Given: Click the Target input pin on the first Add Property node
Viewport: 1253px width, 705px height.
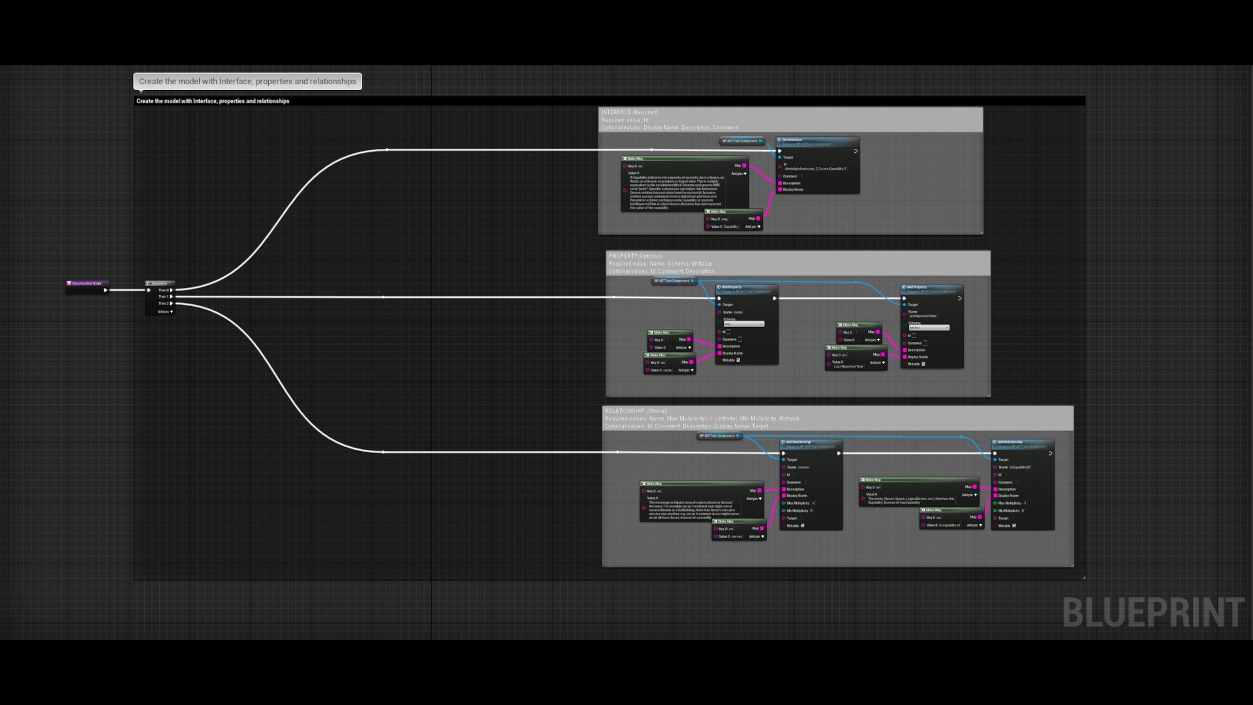Looking at the screenshot, I should click(x=720, y=305).
